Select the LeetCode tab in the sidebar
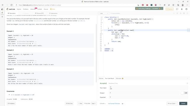Screen dimensions: 190x106 point(2,13)
